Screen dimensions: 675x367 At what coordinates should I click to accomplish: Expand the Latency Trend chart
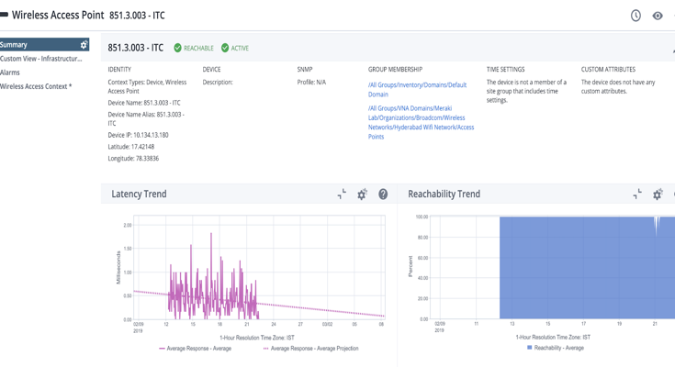[x=342, y=195]
